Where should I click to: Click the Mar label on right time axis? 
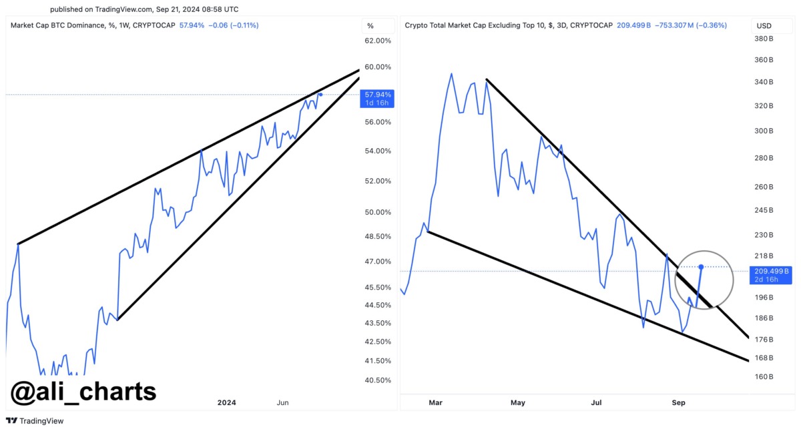tap(436, 402)
